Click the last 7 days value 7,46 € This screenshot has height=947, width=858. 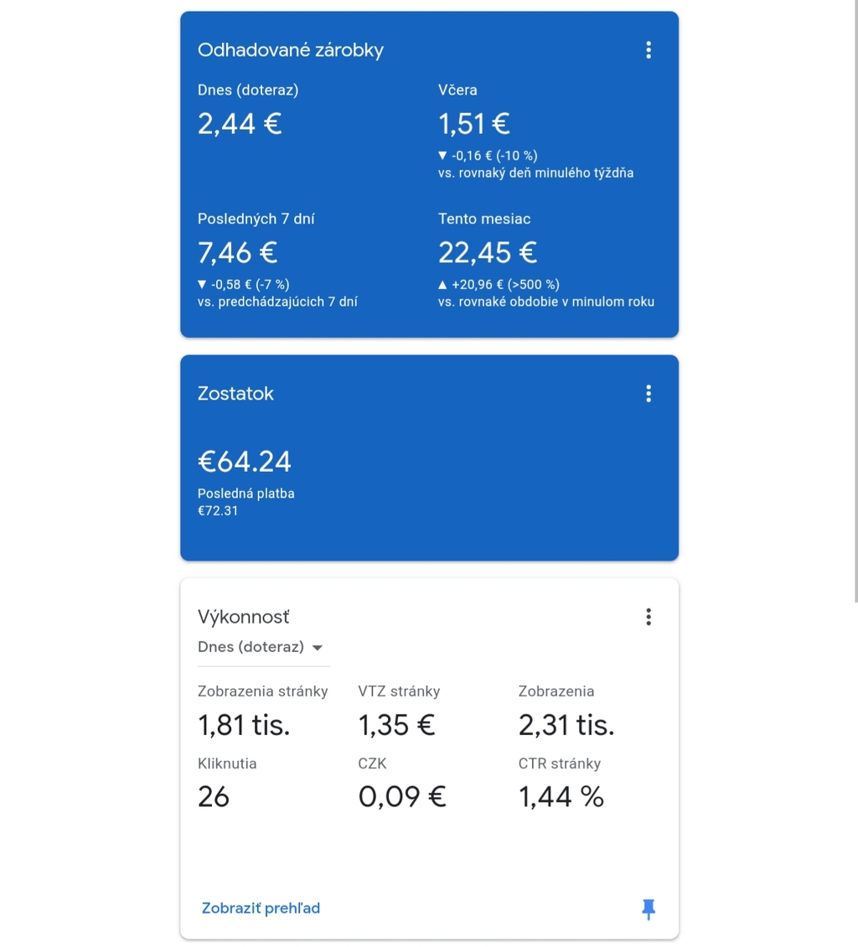(237, 252)
